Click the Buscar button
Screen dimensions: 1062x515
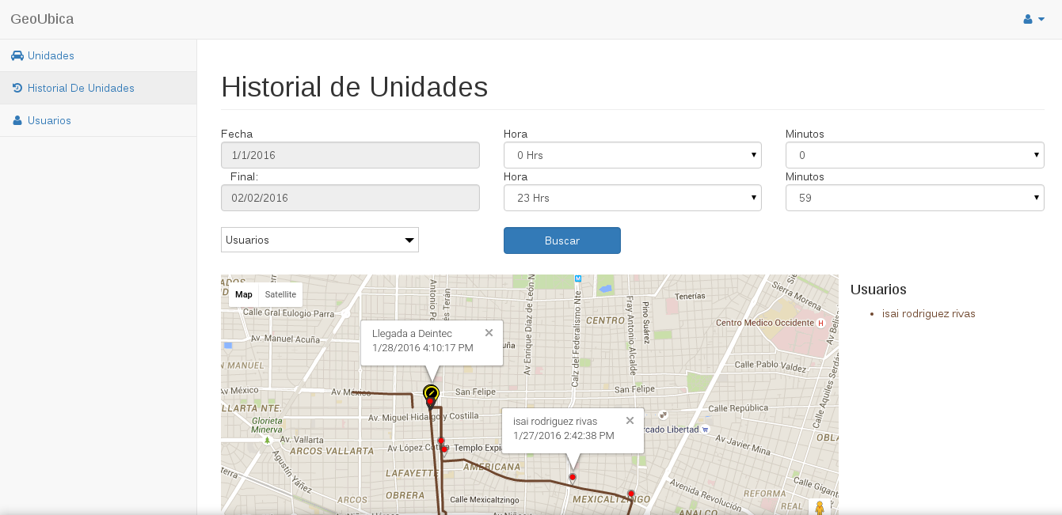point(562,240)
